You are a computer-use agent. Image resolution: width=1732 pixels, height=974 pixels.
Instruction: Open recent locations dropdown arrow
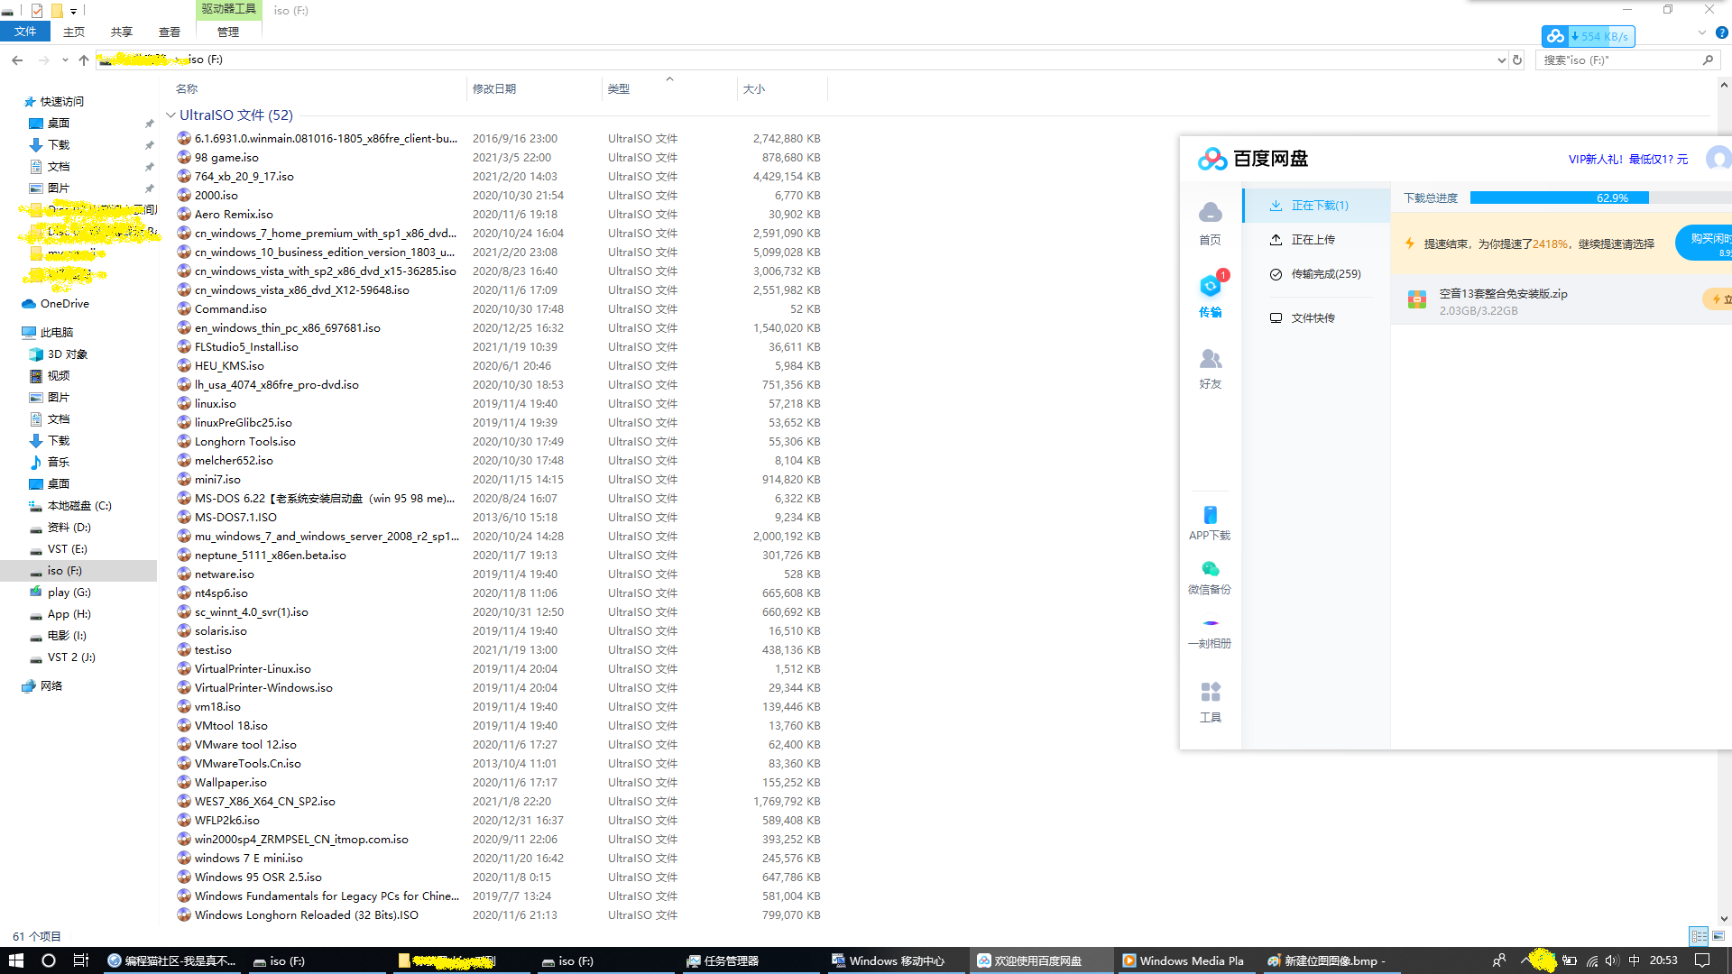65,60
